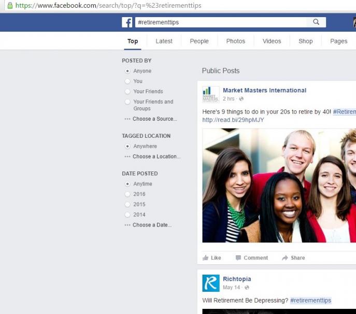Comment on the Market Masters post
356x314 pixels.
tap(252, 258)
